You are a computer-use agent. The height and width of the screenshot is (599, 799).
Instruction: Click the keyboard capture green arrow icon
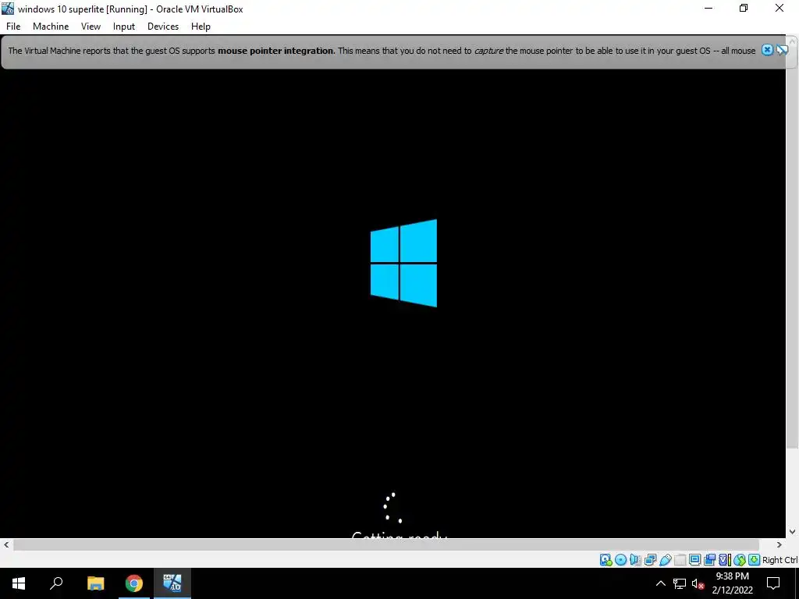pos(755,560)
